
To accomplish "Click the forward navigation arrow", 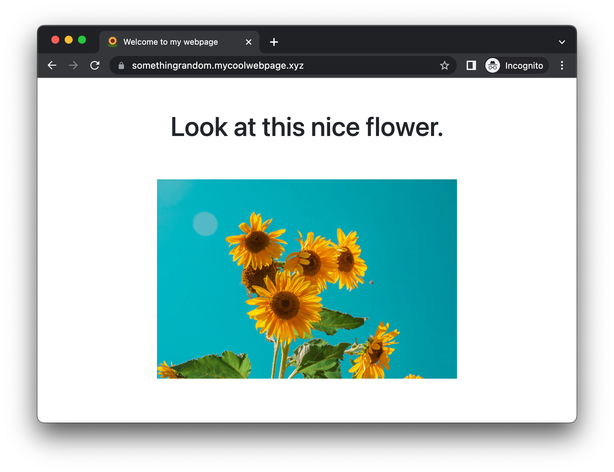I will click(73, 65).
